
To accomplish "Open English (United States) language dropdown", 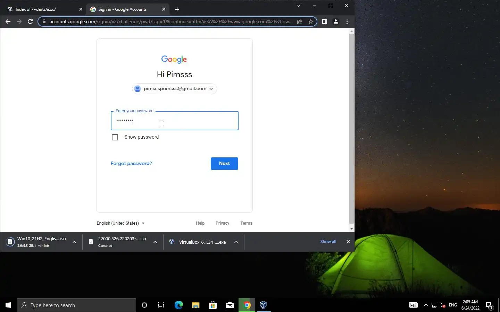I will (x=120, y=223).
